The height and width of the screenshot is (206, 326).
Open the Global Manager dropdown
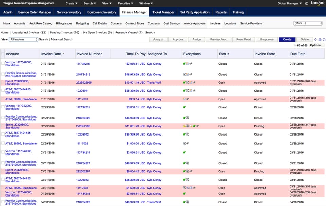289,3
